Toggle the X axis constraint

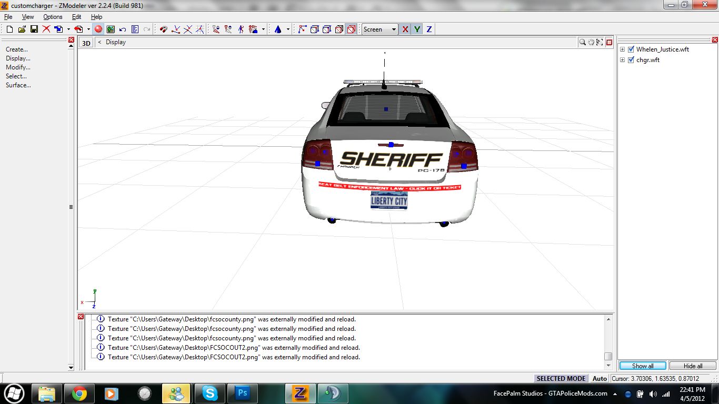coord(405,29)
